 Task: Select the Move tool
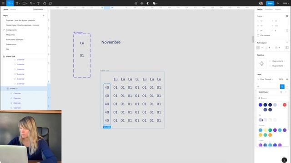(9, 3)
